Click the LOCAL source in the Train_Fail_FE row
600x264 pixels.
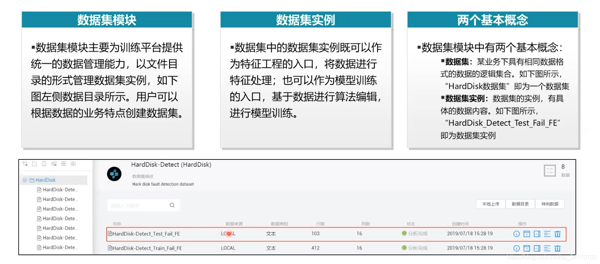[x=228, y=248]
